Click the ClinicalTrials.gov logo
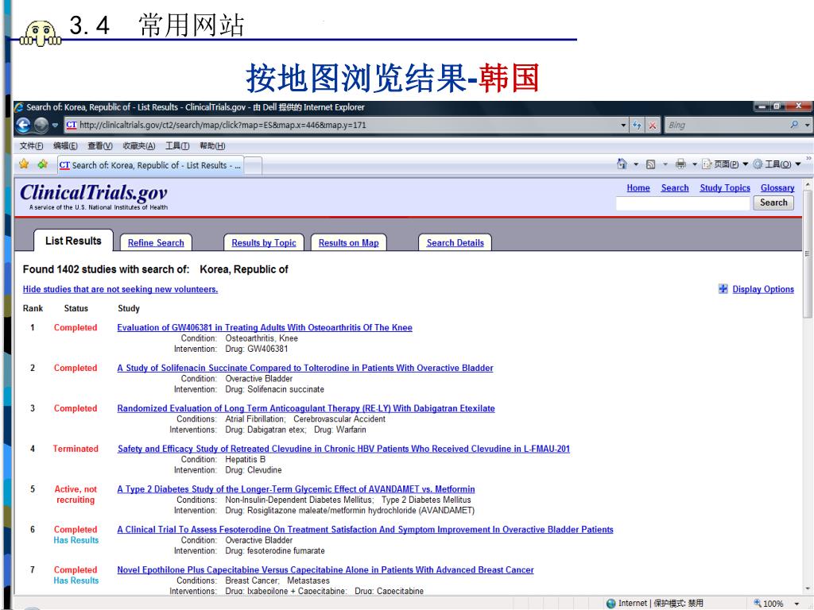Image resolution: width=814 pixels, height=610 pixels. [94, 196]
